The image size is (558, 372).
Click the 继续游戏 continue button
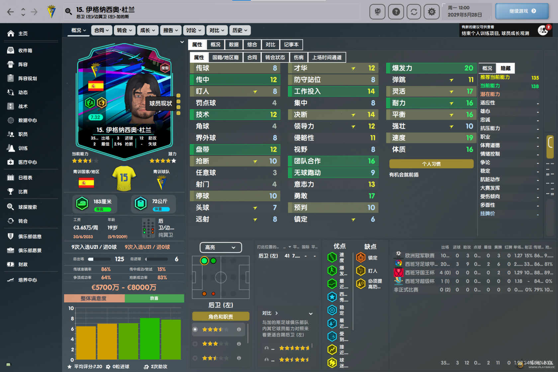[522, 11]
